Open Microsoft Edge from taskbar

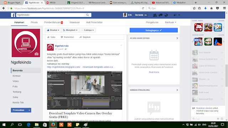point(28,125)
